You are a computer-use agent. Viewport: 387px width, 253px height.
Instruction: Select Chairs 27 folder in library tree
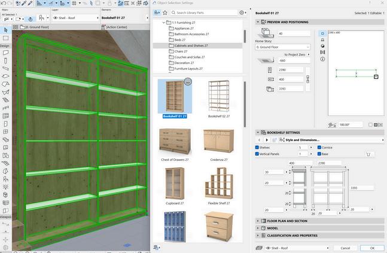181,51
